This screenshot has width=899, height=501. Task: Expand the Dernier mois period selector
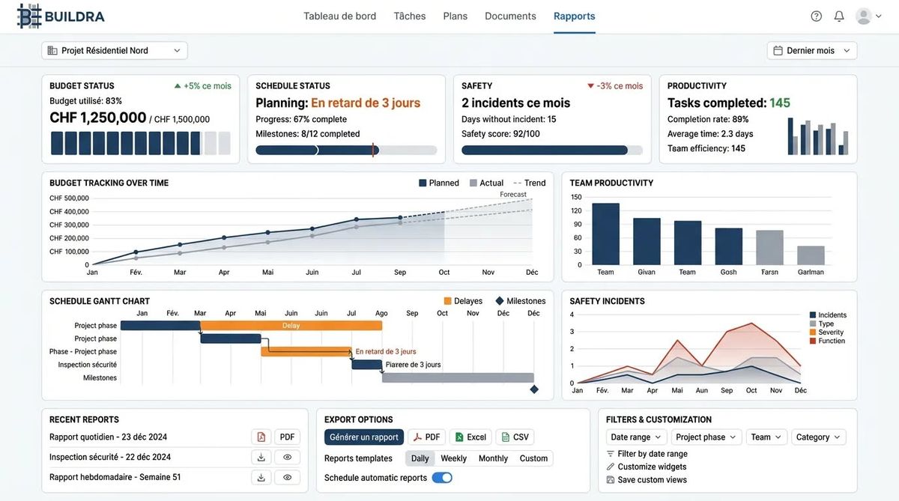(x=812, y=50)
